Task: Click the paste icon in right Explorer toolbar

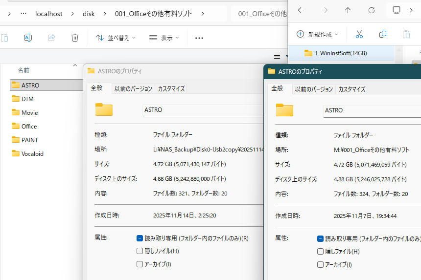Action: click(406, 34)
